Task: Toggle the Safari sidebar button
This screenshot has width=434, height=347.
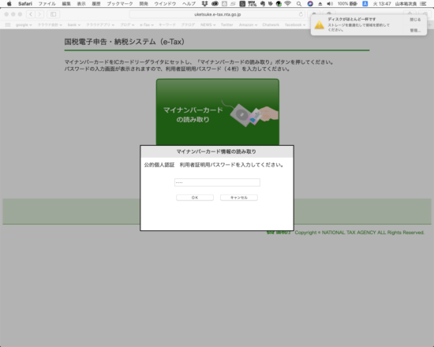Action: coord(53,14)
